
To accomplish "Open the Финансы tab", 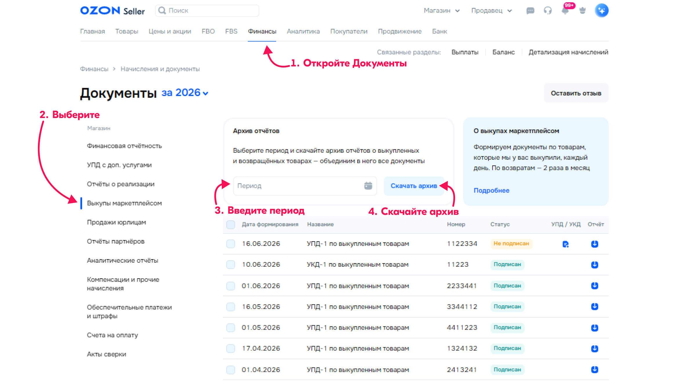I will point(262,31).
